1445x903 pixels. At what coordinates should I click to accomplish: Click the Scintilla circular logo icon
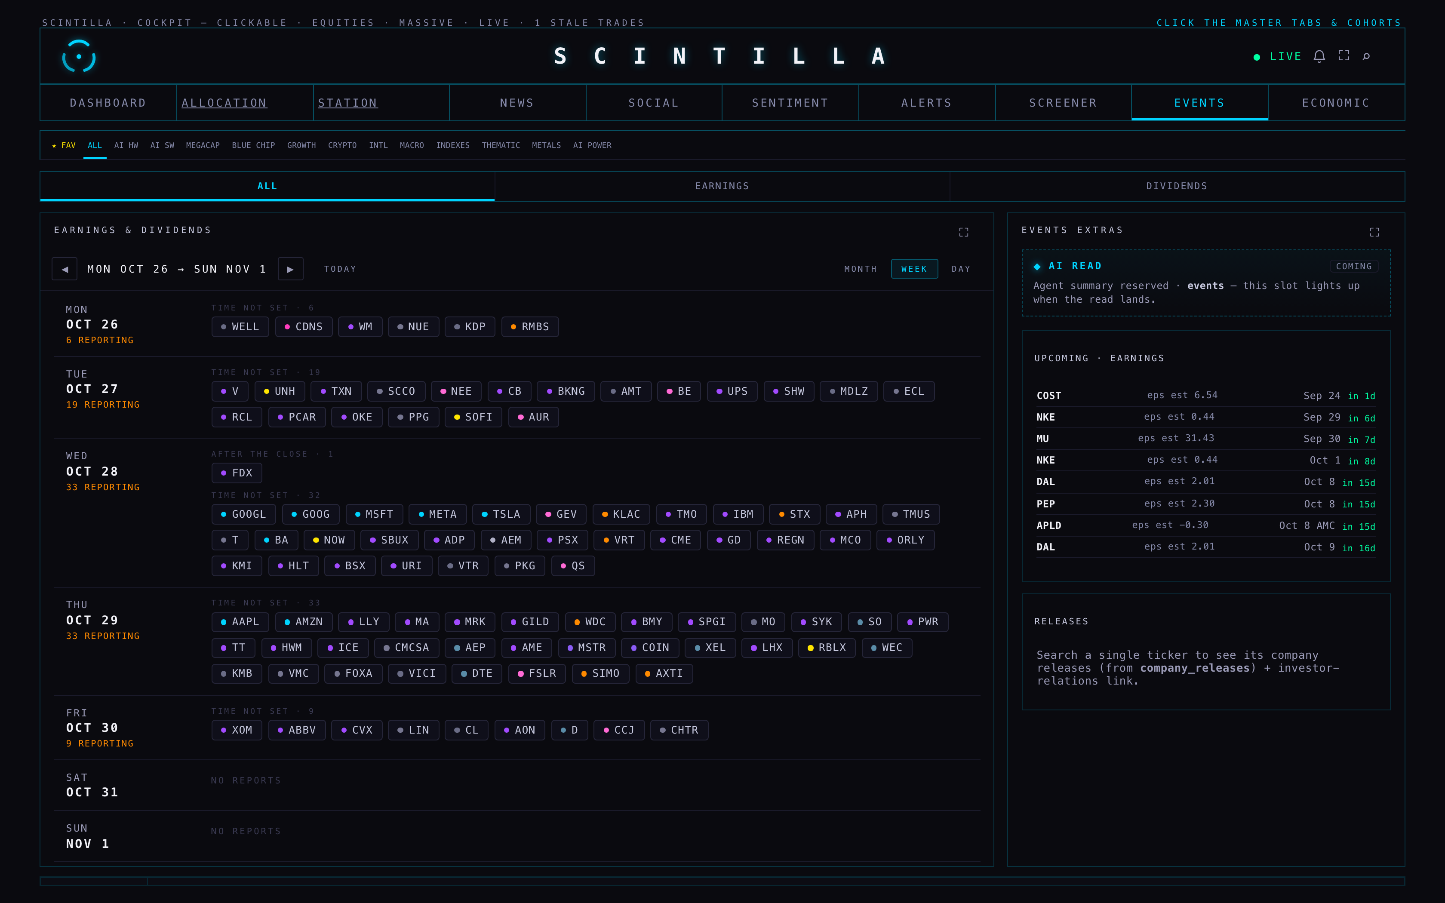click(79, 56)
